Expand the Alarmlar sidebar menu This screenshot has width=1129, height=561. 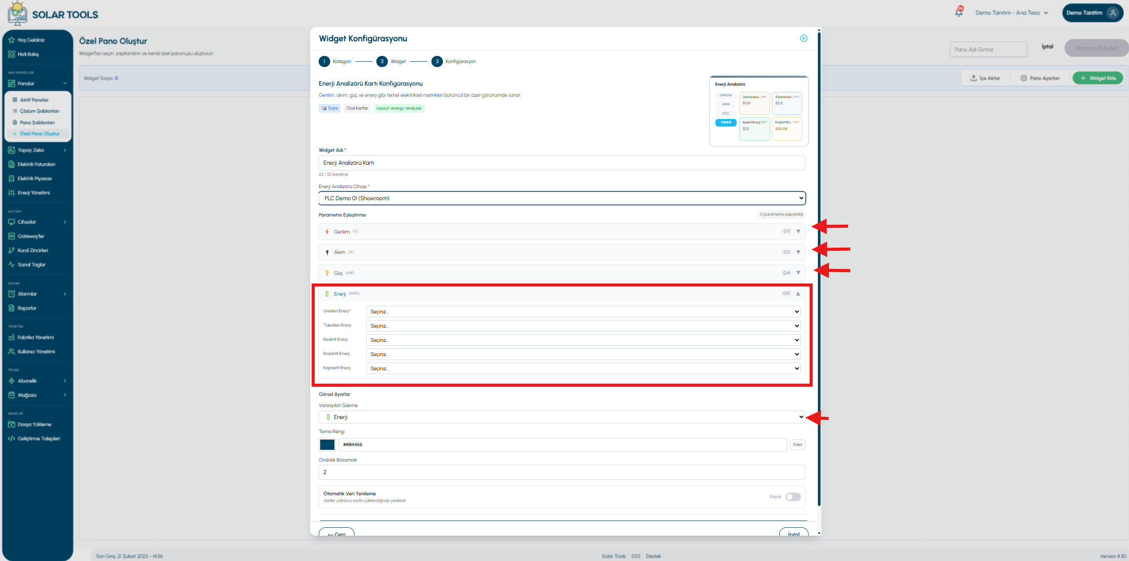[x=37, y=294]
